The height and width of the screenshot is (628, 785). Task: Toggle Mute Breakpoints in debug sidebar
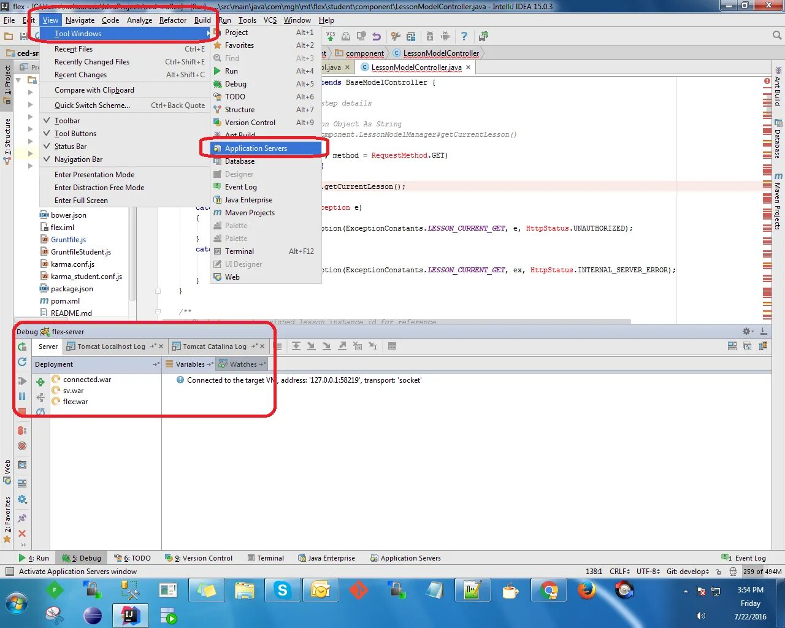[x=22, y=446]
